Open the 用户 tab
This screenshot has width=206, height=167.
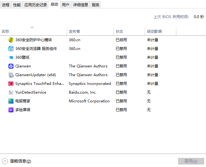[66, 5]
